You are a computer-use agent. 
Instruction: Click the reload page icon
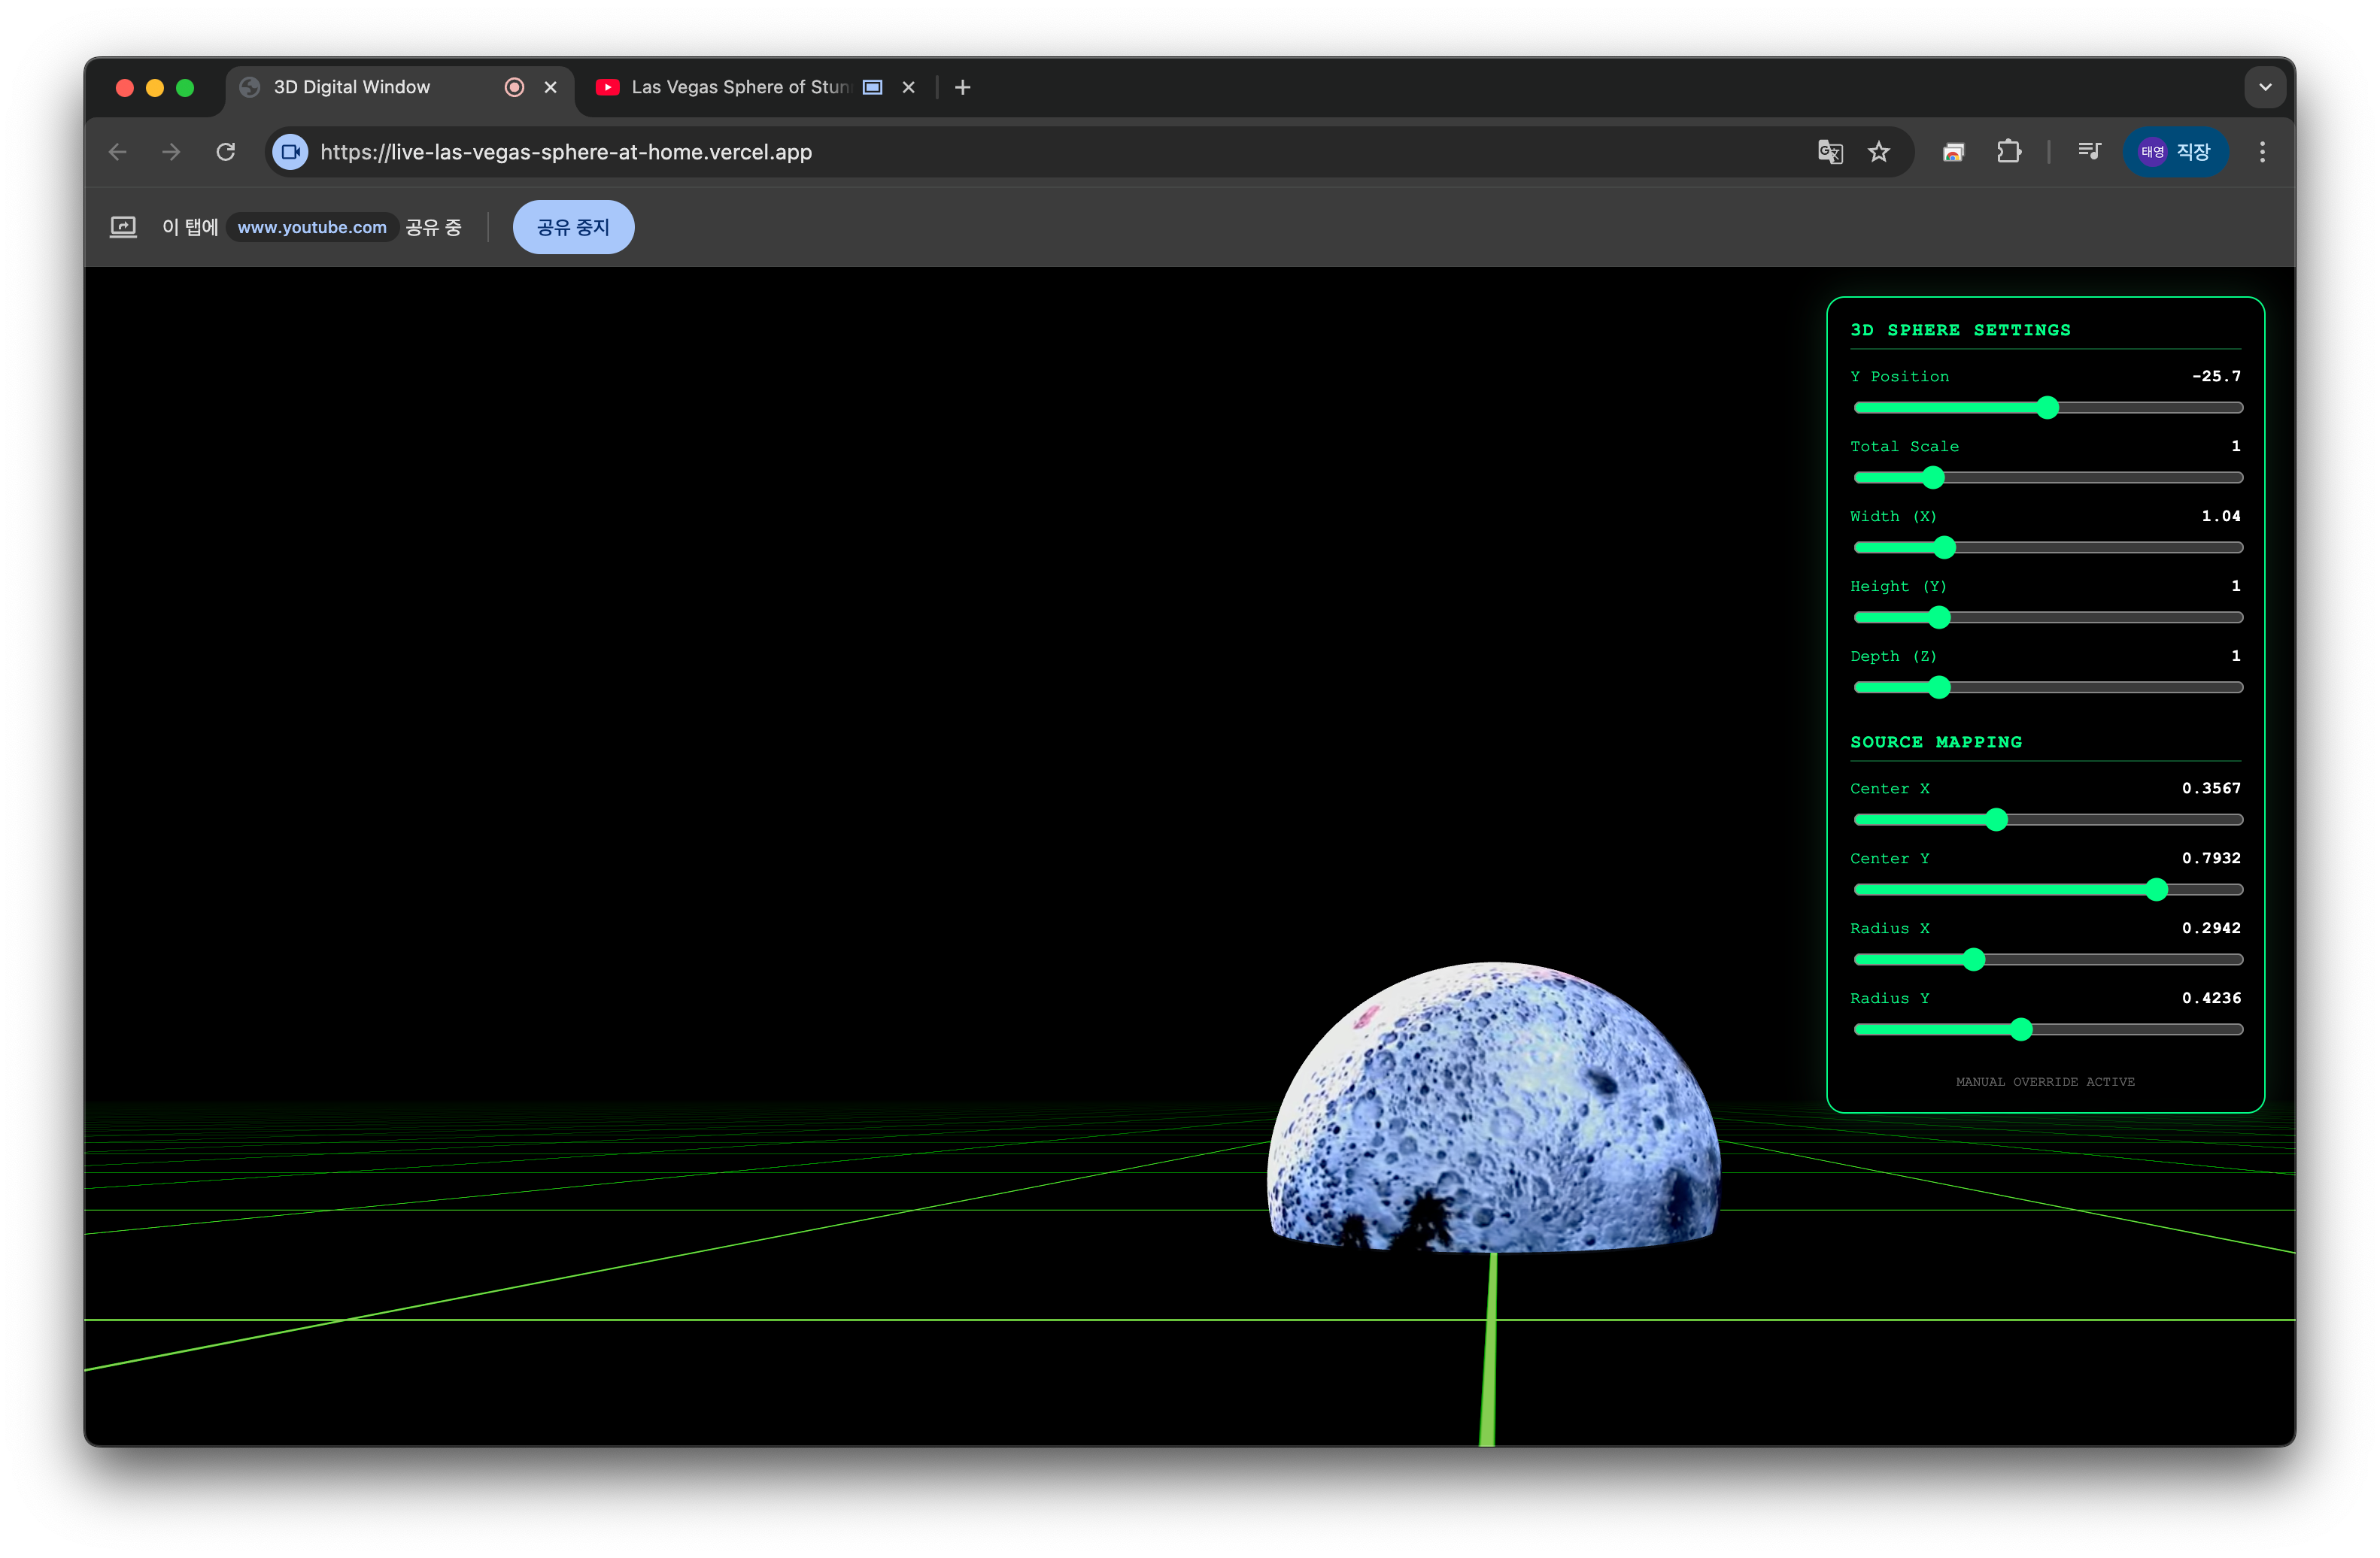tap(226, 152)
